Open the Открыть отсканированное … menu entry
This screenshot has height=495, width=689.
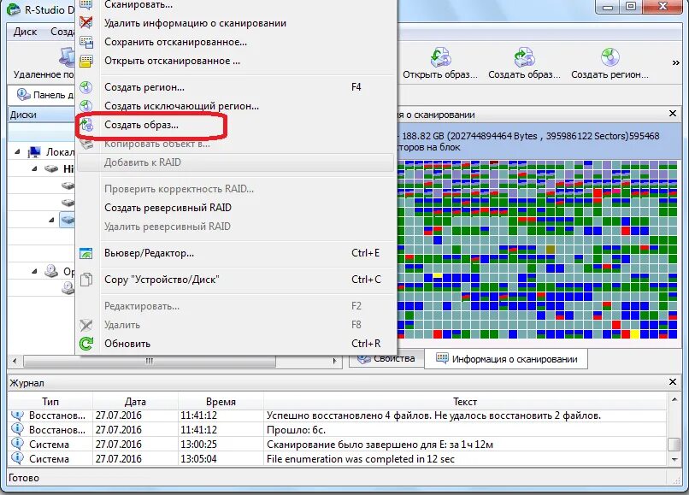(172, 61)
